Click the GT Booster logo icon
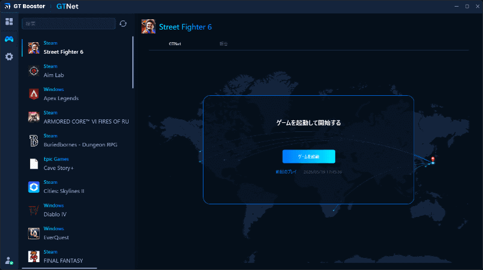483x270 pixels. 7,6
